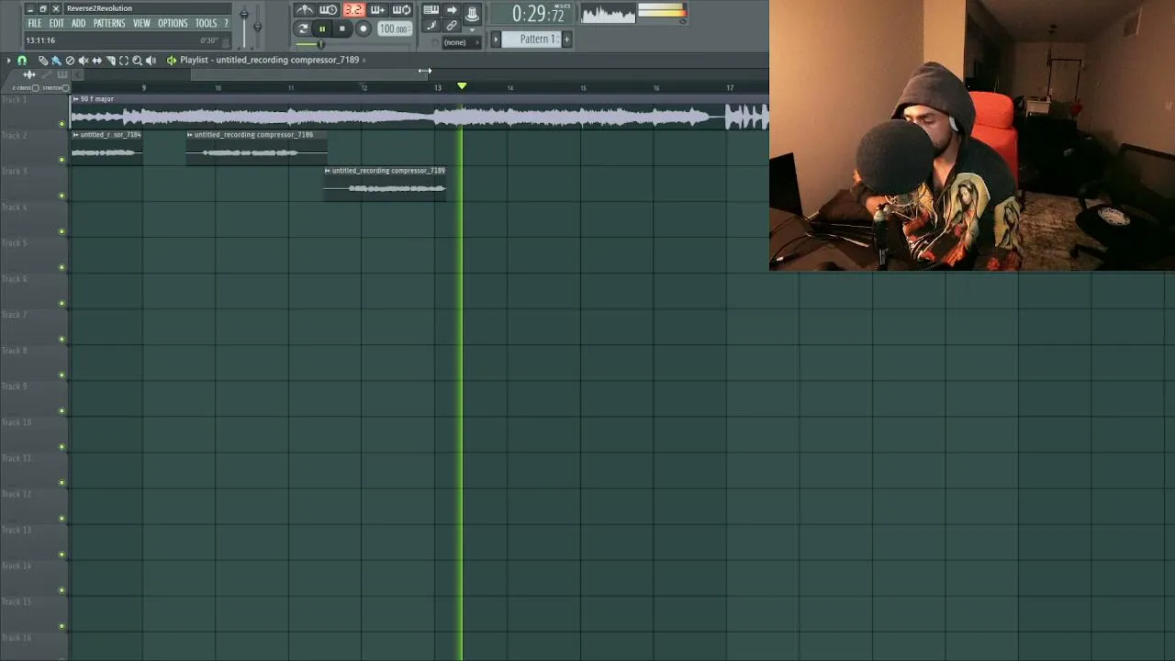Open the '90 f major' clip menu

pyautogui.click(x=75, y=98)
